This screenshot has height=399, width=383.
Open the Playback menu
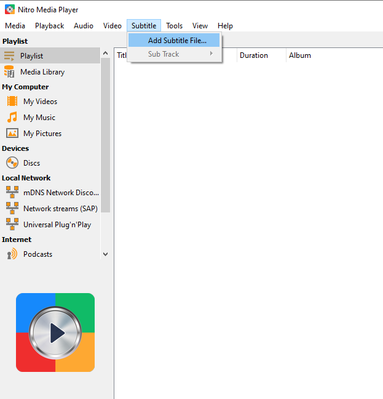pyautogui.click(x=50, y=26)
